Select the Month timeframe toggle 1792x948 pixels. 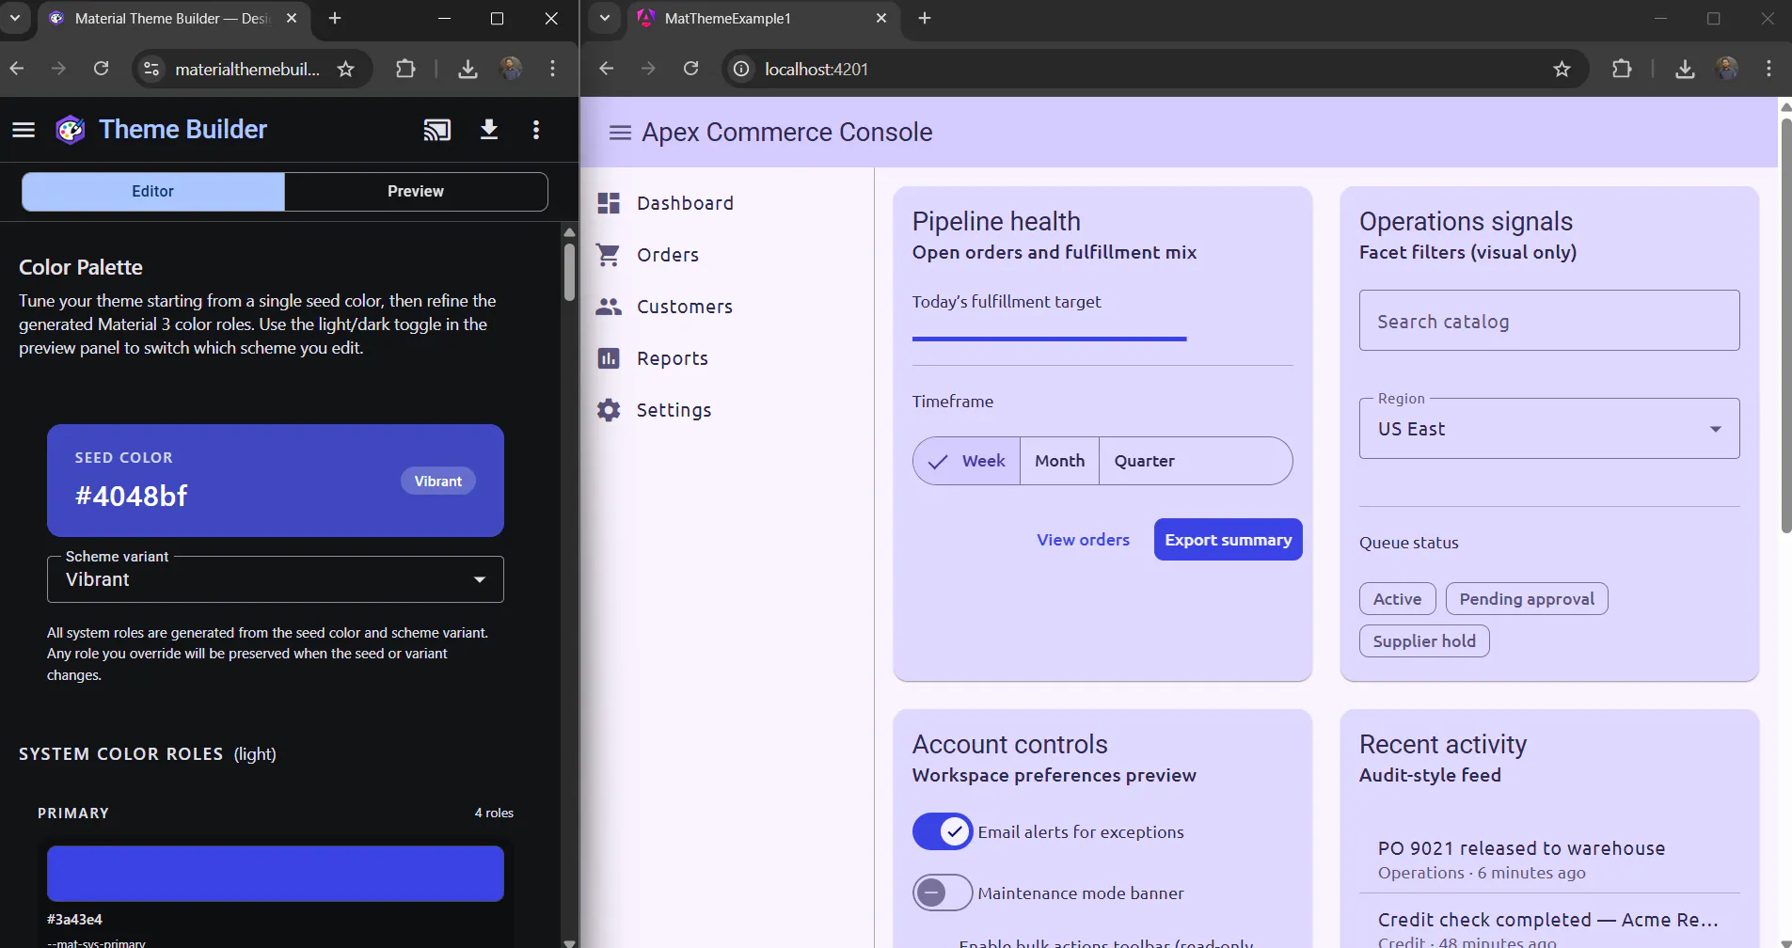[1060, 461]
